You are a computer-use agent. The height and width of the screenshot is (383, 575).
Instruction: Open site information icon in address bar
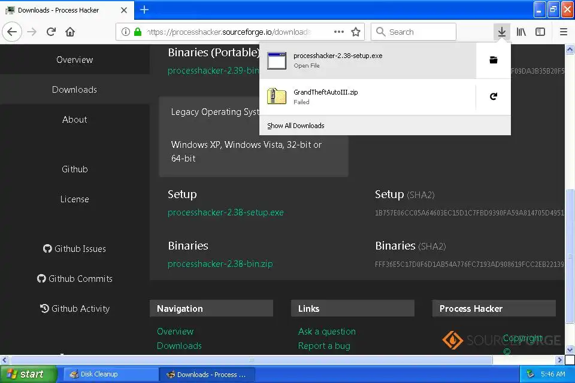(x=125, y=32)
